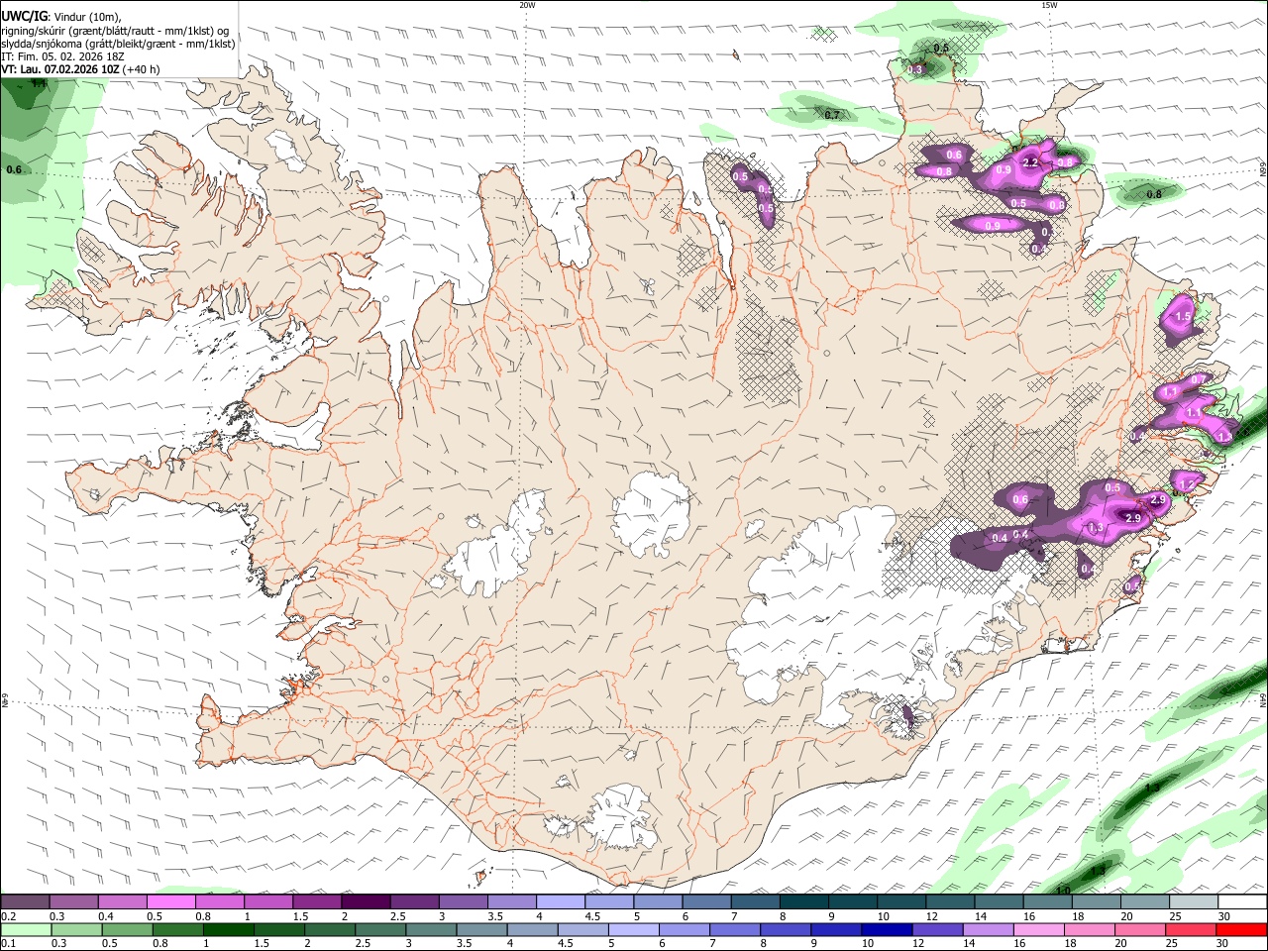This screenshot has height=951, width=1268.
Task: Click the 2.2 snowfall value in the northeast
Action: 1030,162
